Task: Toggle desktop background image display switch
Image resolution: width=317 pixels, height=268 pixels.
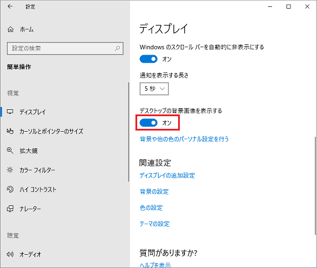Action: 148,122
